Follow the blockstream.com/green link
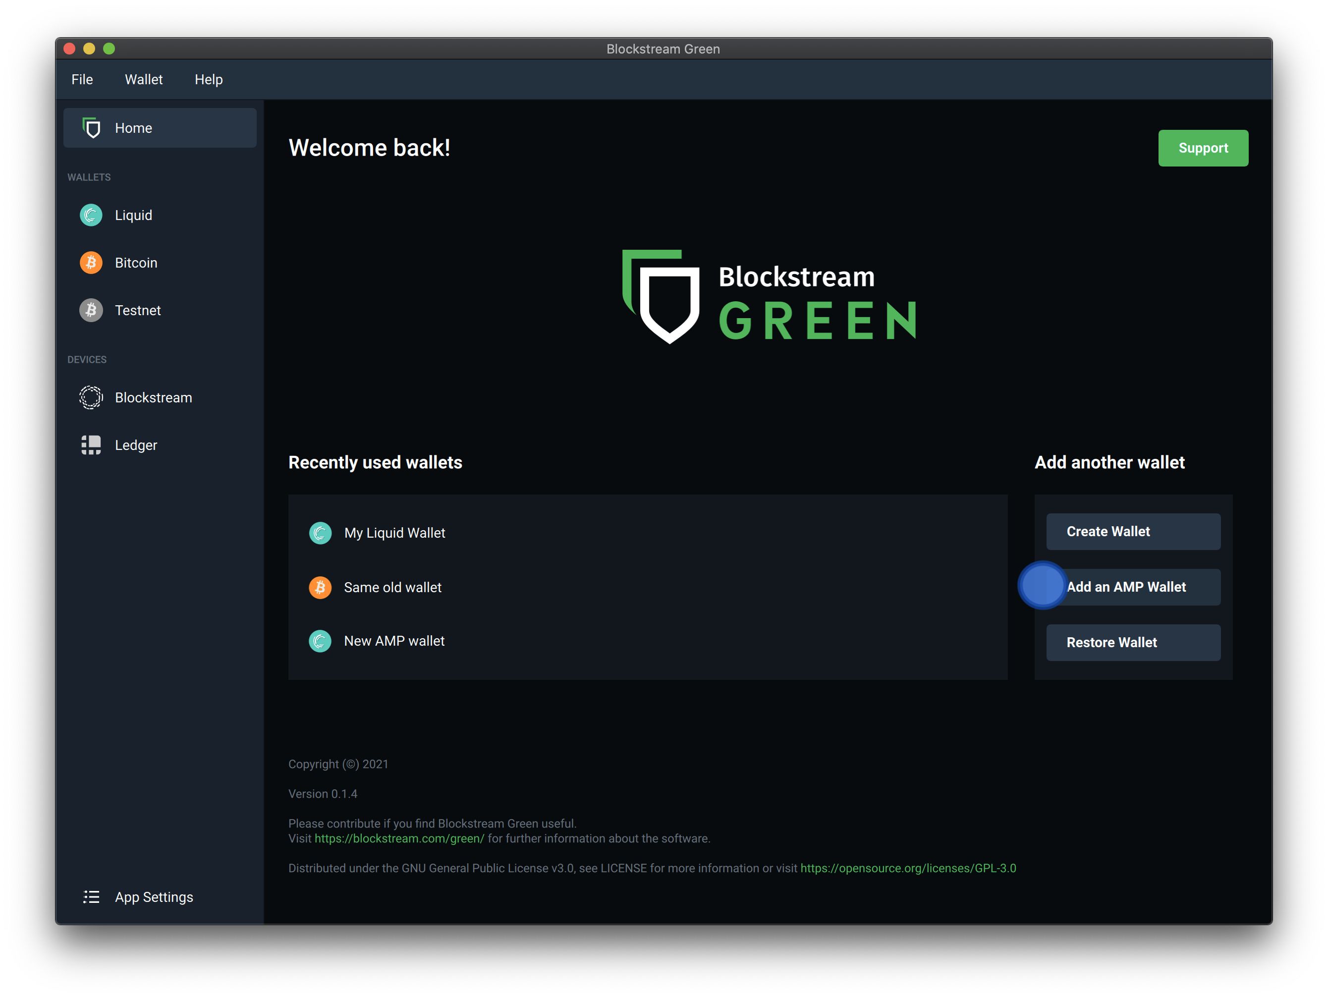The height and width of the screenshot is (998, 1328). 399,838
